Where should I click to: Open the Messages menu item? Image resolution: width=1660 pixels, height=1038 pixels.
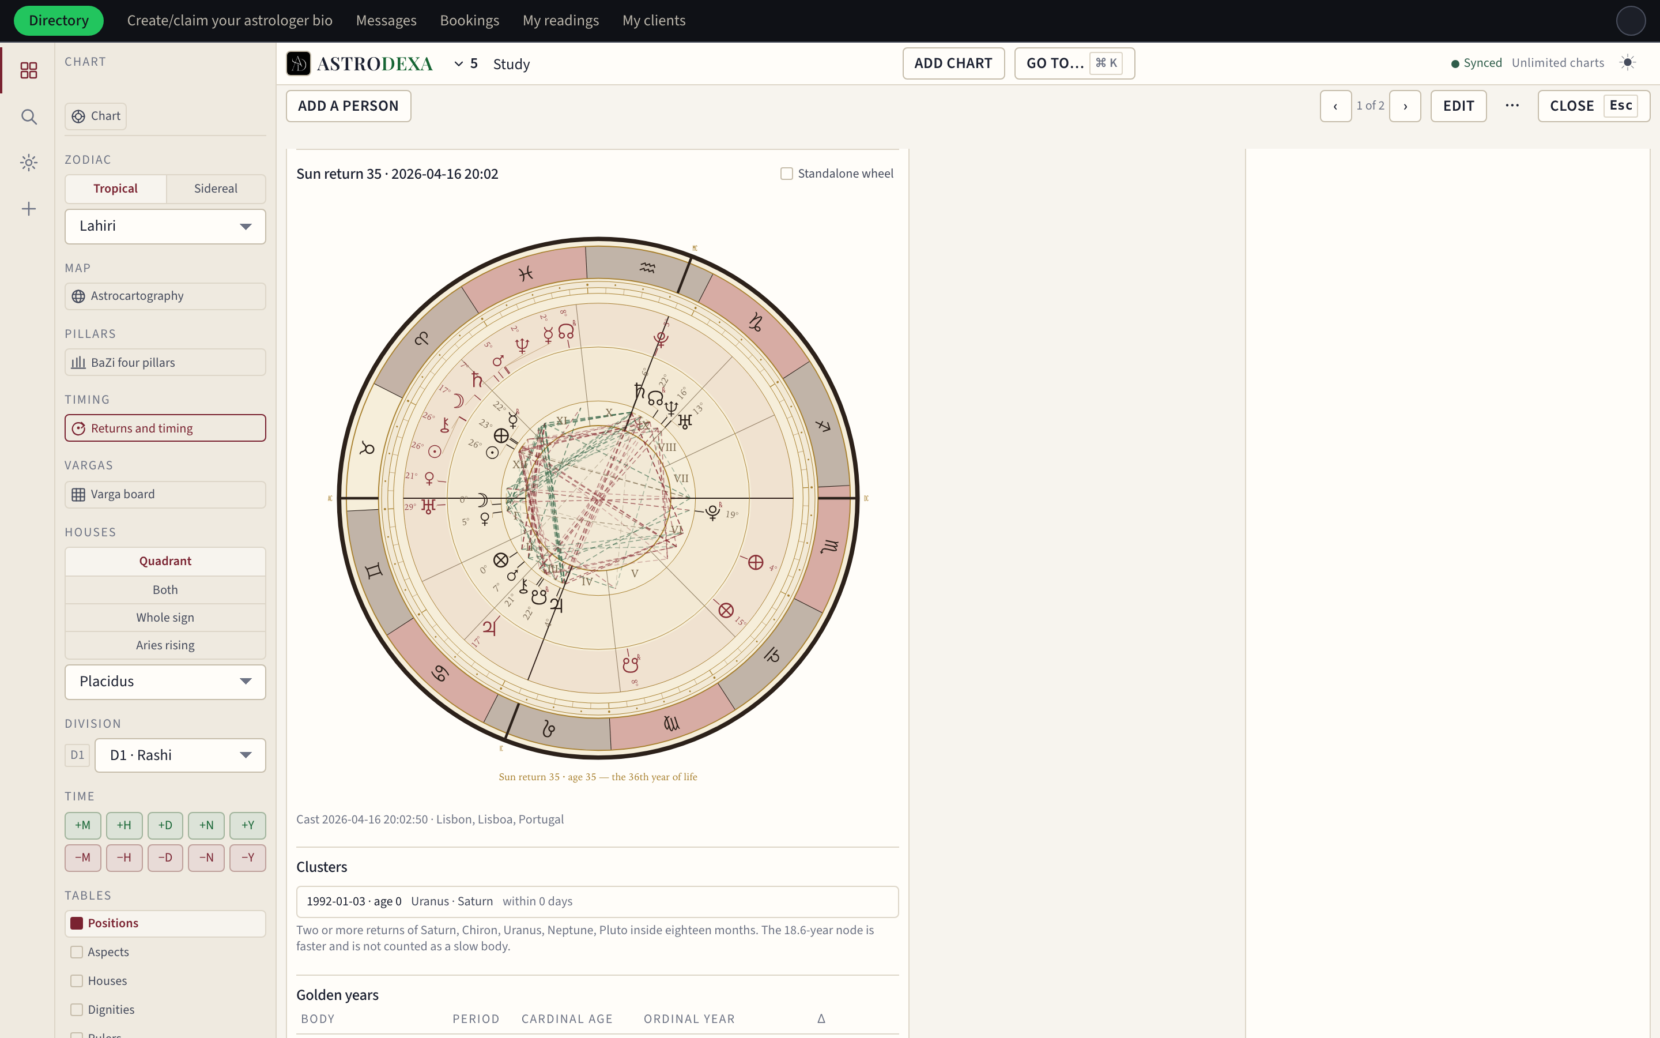(386, 21)
